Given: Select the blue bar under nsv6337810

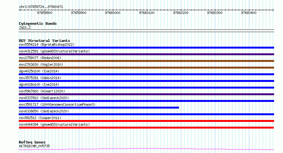Looking at the screenshot, I should (x=146, y=101).
